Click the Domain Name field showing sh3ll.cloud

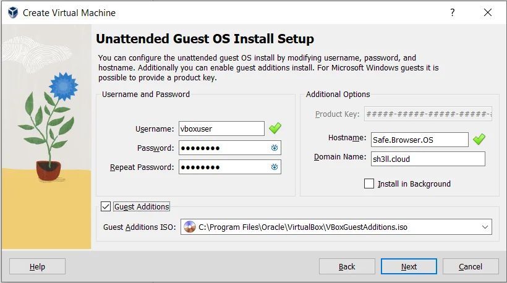pyautogui.click(x=428, y=159)
